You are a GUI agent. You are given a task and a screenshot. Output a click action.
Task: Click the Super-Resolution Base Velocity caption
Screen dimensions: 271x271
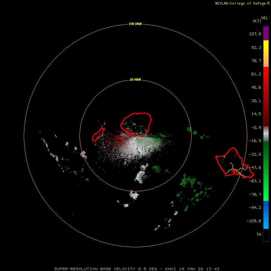137,269
